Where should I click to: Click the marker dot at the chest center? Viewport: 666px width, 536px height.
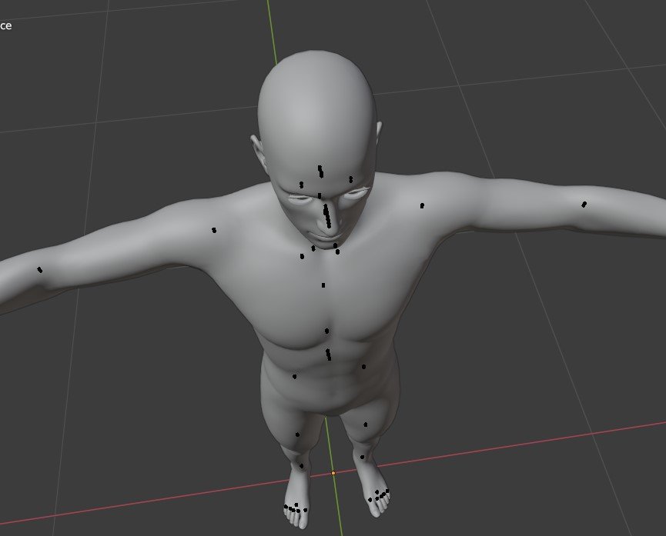[326, 331]
